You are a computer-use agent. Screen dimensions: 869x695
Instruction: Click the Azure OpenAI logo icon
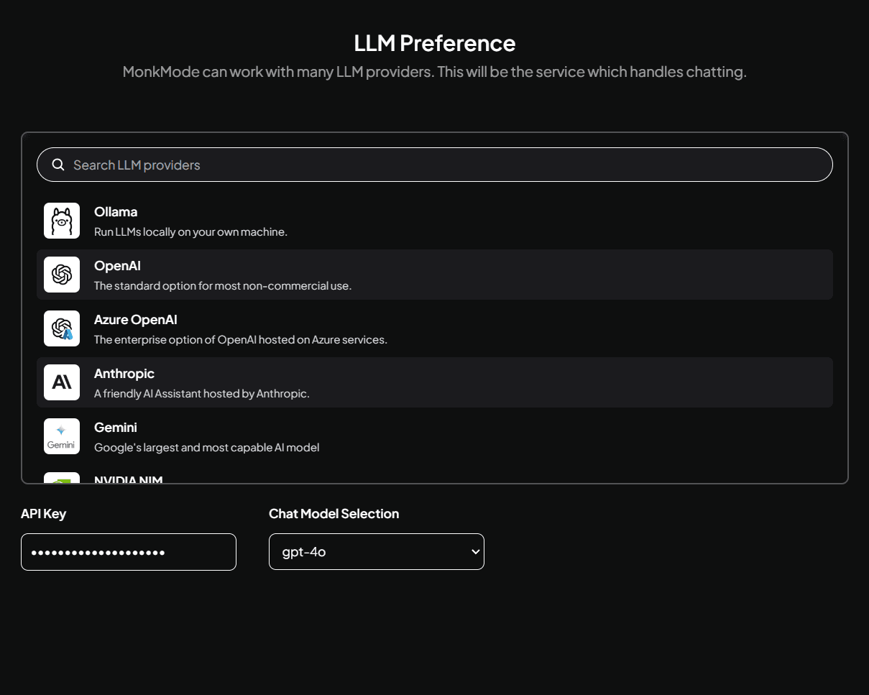[x=62, y=328]
